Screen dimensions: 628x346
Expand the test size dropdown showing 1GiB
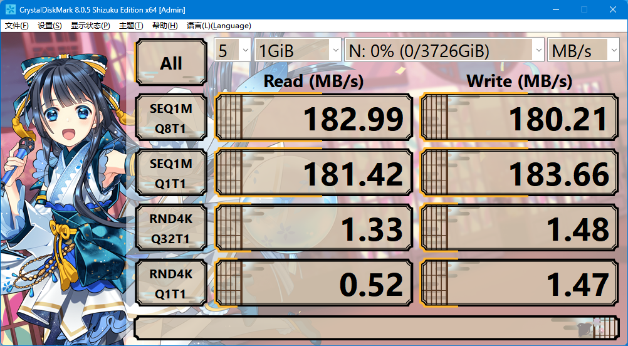tap(298, 50)
